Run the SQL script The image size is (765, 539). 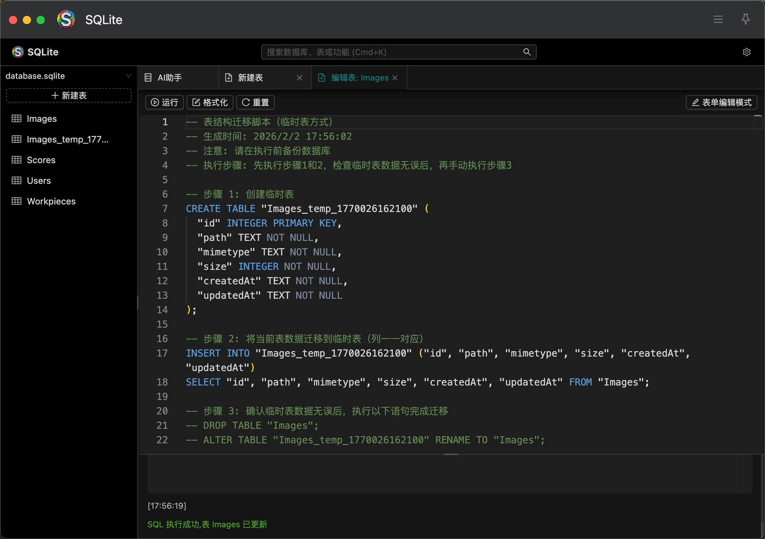165,103
